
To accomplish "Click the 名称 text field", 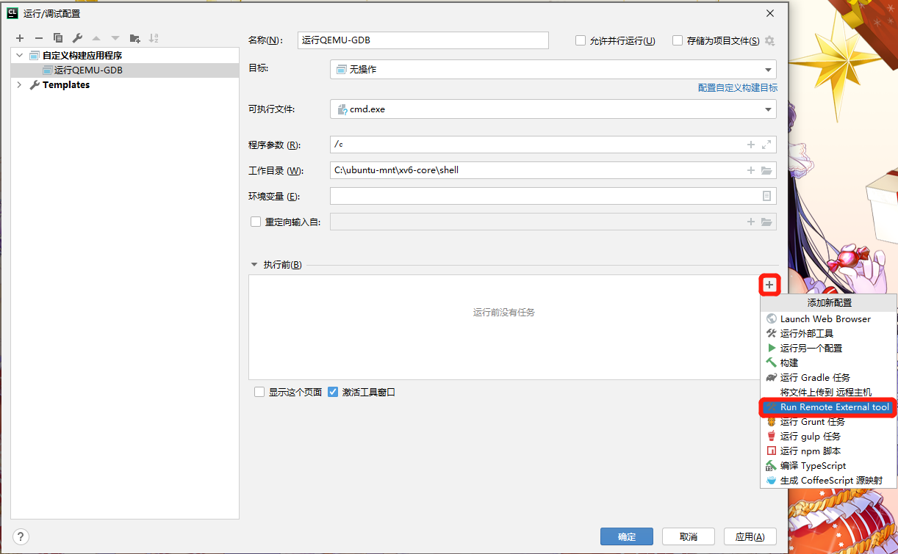I will pyautogui.click(x=423, y=40).
